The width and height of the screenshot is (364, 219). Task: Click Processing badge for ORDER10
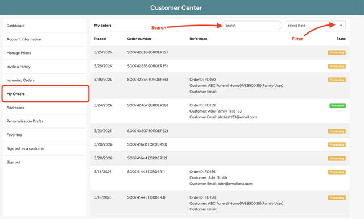click(337, 145)
